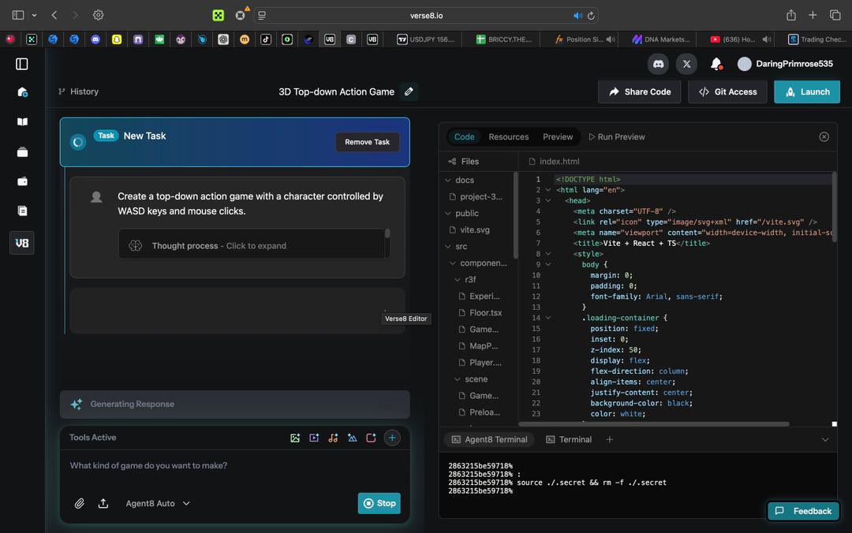The height and width of the screenshot is (533, 852).
Task: Open the music generation tool
Action: [x=333, y=437]
